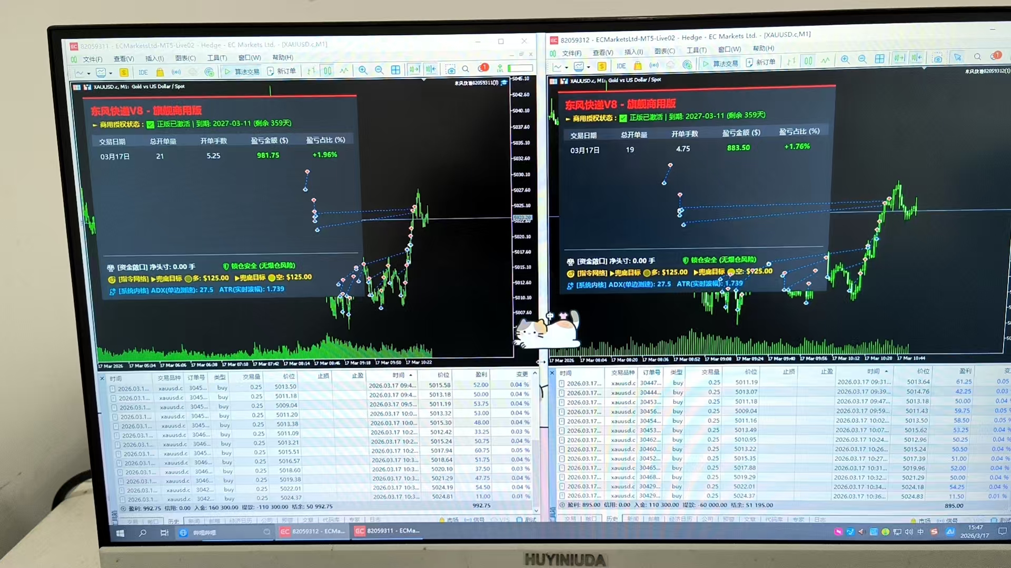Toggle chart auto-scroll in right toolbar
This screenshot has height=568, width=1011.
point(899,58)
